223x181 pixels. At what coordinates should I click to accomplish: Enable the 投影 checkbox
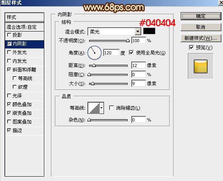[x=9, y=35]
